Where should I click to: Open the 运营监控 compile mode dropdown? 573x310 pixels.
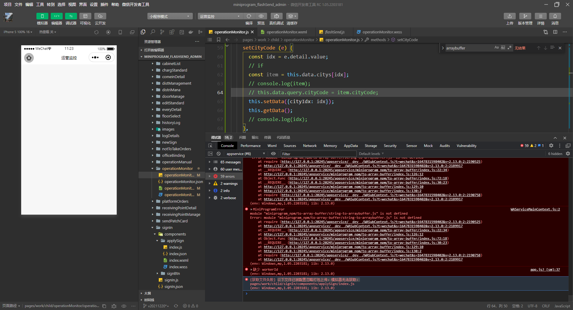[x=220, y=16]
